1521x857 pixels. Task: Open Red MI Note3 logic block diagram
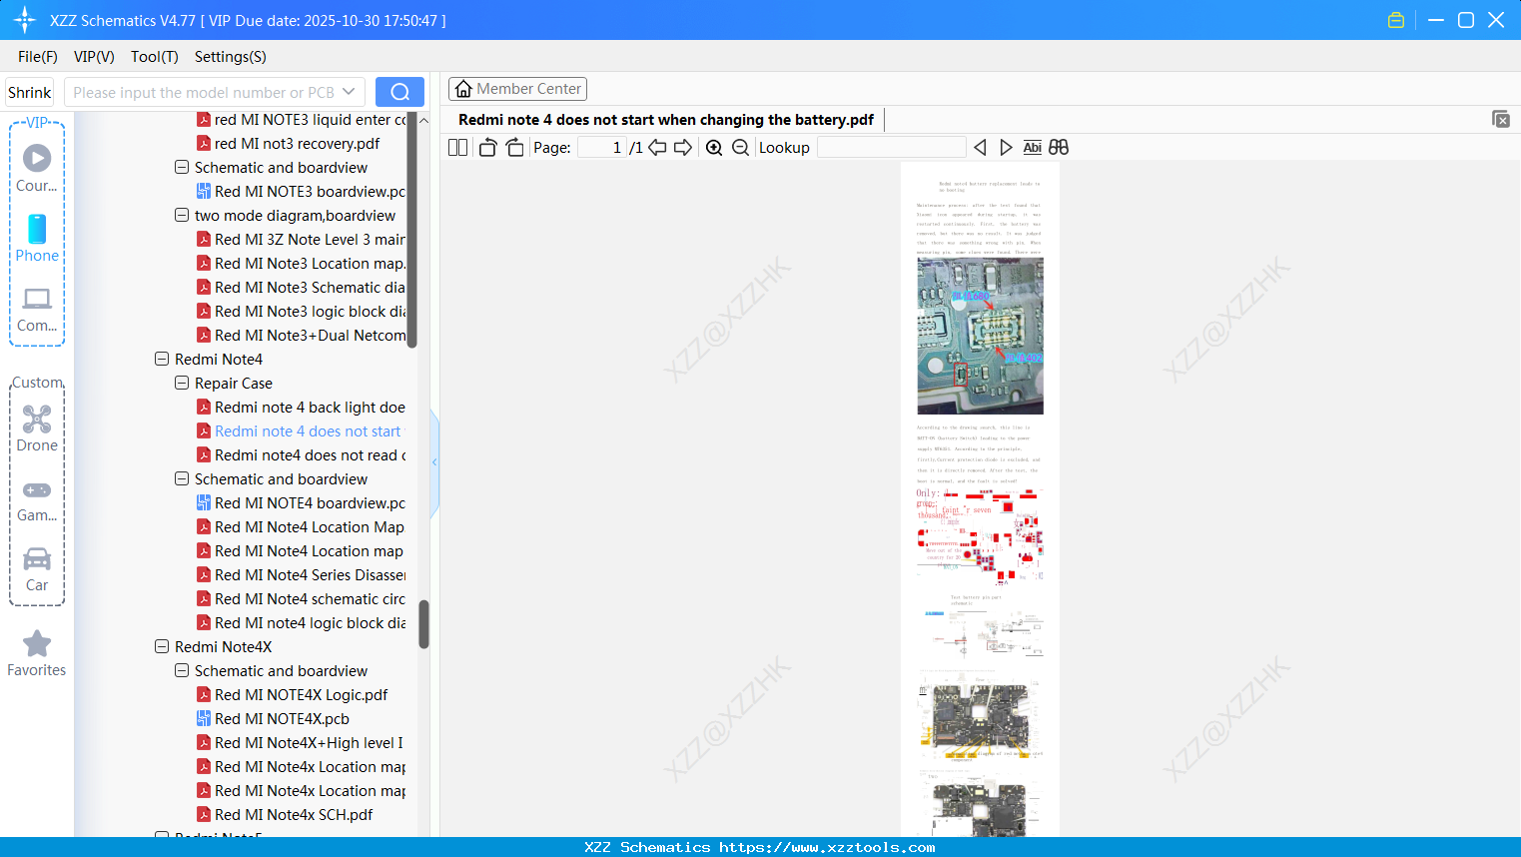pyautogui.click(x=301, y=311)
